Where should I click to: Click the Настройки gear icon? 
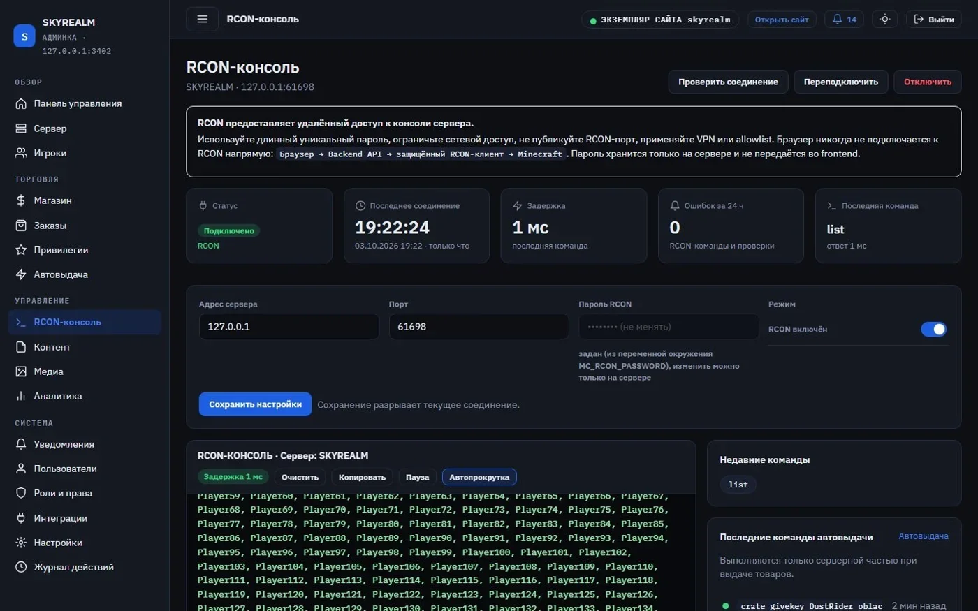click(21, 543)
